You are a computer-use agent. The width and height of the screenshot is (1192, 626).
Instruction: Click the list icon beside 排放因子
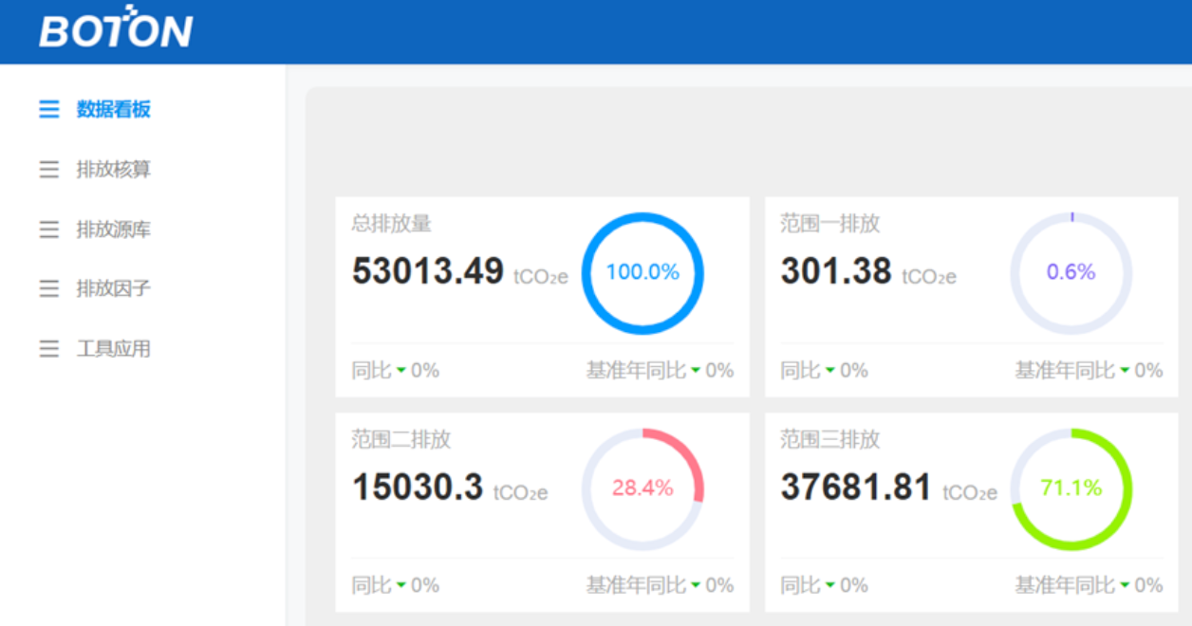click(x=48, y=288)
